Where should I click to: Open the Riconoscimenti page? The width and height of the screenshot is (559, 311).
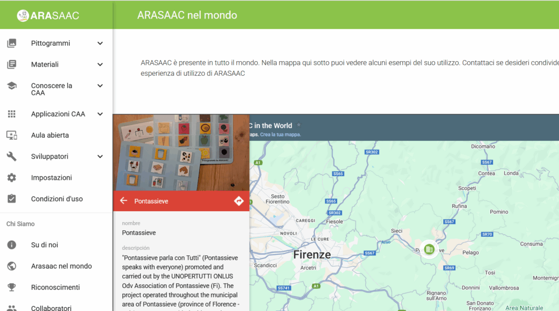click(x=56, y=287)
